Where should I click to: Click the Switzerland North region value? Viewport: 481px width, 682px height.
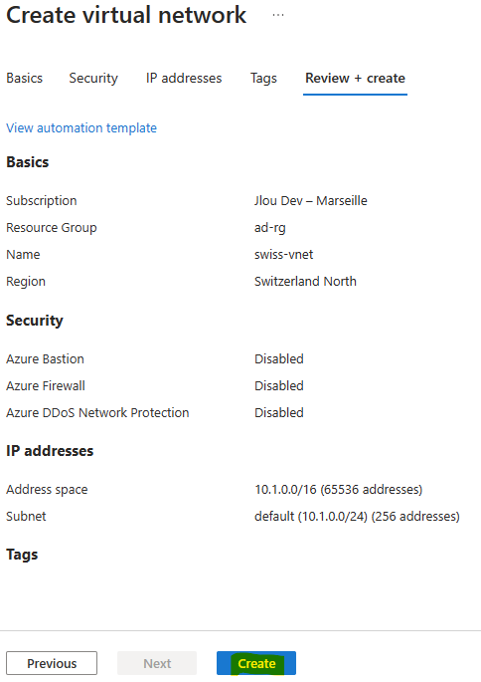[x=305, y=282]
